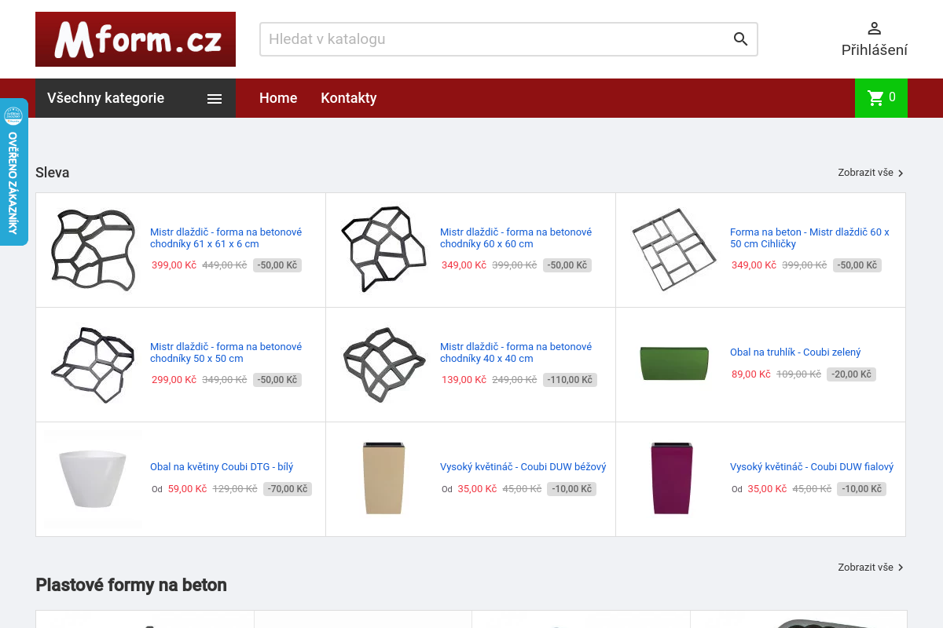This screenshot has width=943, height=628.
Task: Click the -20,00 Kč discount badge
Action: tap(851, 374)
